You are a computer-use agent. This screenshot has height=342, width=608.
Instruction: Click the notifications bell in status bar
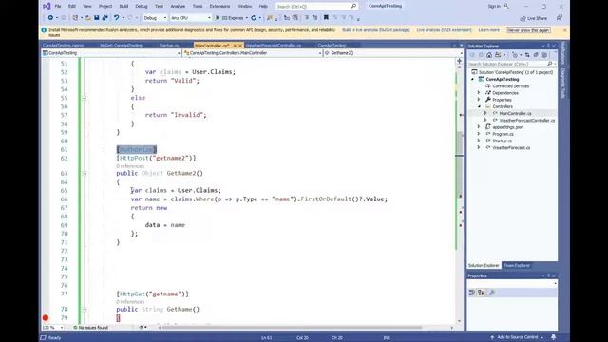click(553, 337)
